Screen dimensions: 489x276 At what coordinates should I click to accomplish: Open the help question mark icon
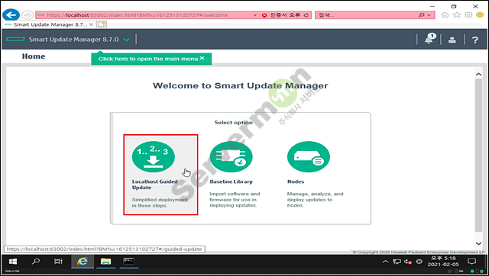click(475, 40)
